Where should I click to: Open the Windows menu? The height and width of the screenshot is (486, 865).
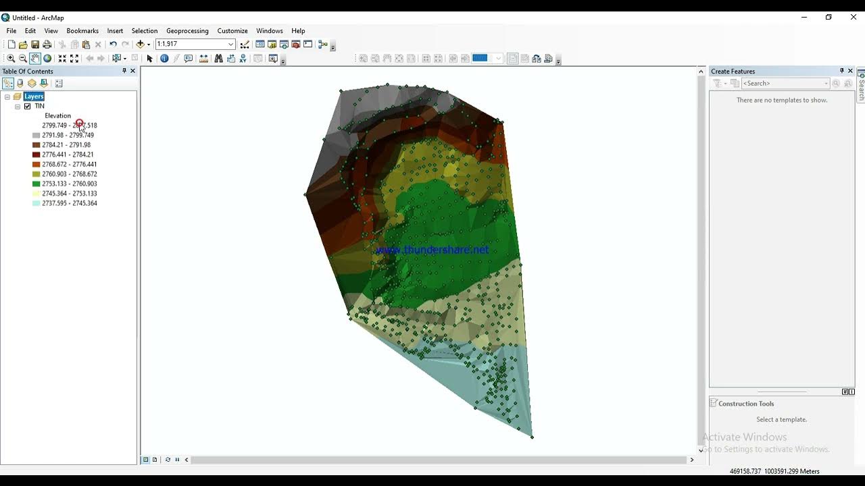(x=269, y=31)
